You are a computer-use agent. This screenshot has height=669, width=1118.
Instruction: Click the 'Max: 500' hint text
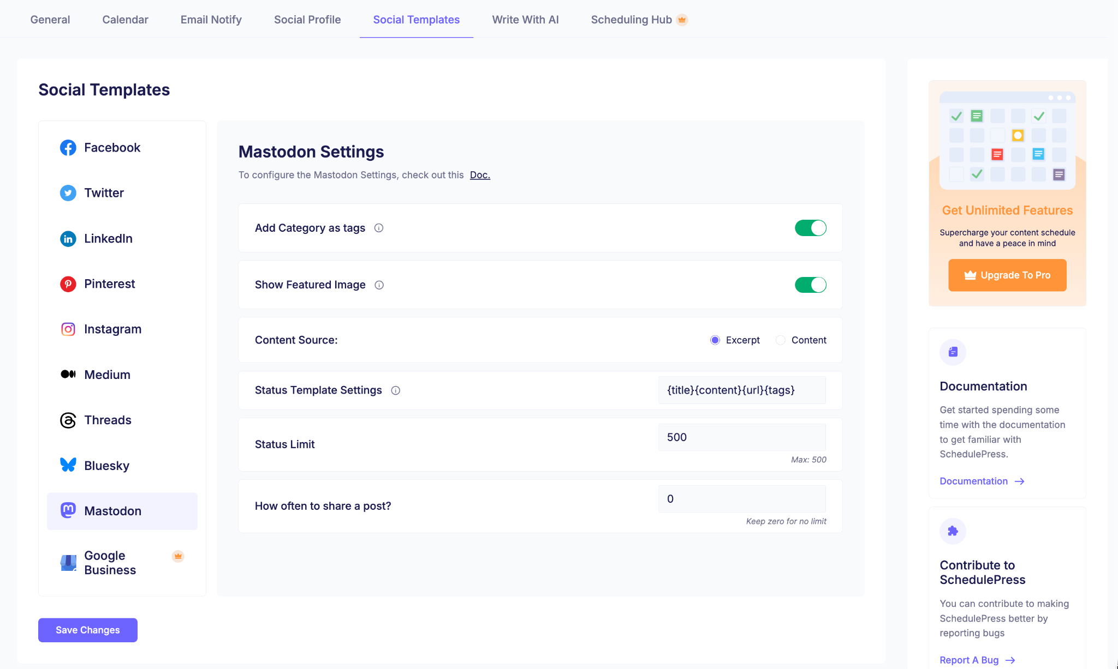click(808, 460)
